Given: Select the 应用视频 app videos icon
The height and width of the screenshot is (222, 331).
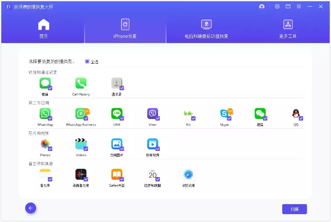Looking at the screenshot, I should pyautogui.click(x=152, y=144).
